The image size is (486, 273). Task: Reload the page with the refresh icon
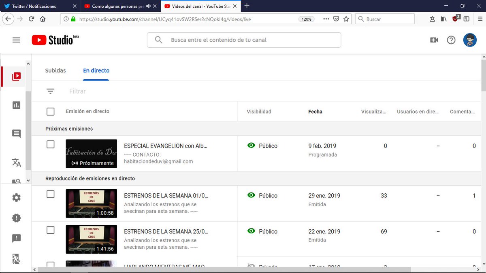[31, 19]
